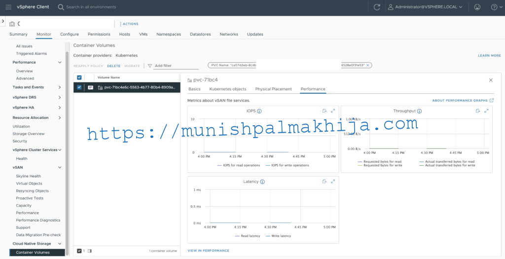This screenshot has width=505, height=259.
Task: Remove the PVC Name filter chip
Action: point(368,65)
